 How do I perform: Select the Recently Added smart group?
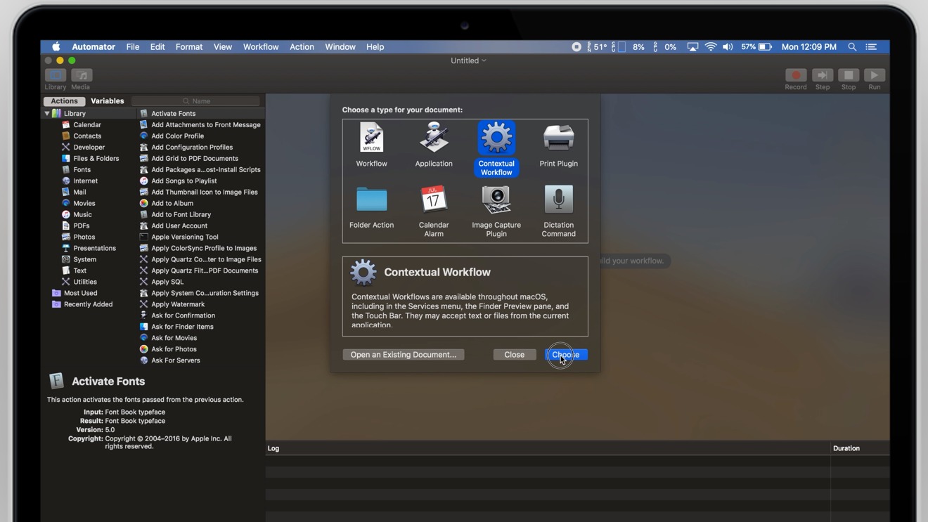(88, 304)
